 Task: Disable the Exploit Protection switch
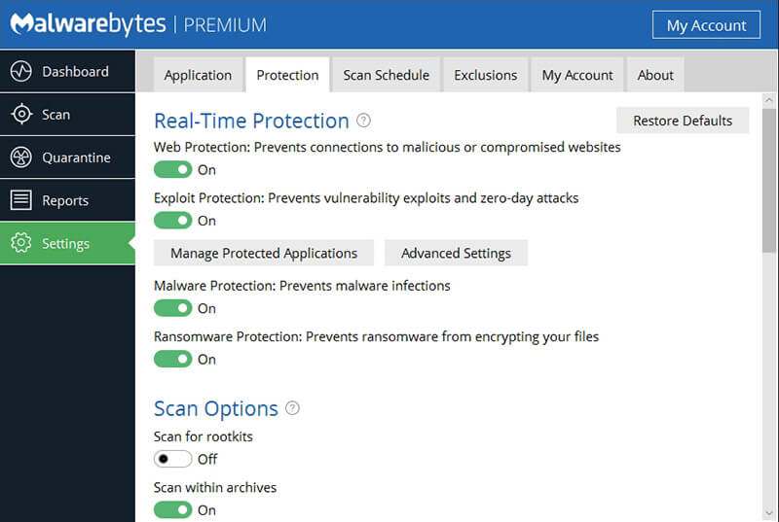pos(173,221)
